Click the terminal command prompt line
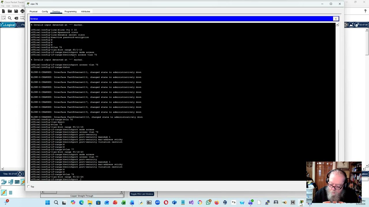The image size is (369, 207). pyautogui.click(x=56, y=179)
